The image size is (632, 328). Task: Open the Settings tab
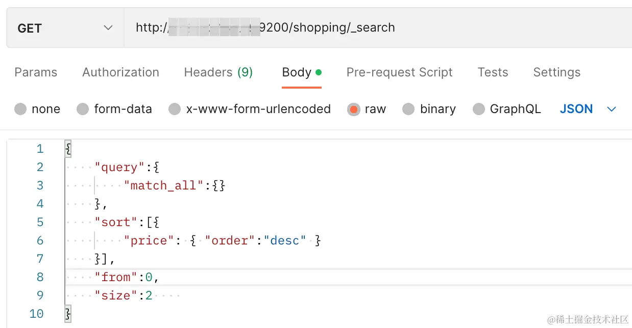556,72
